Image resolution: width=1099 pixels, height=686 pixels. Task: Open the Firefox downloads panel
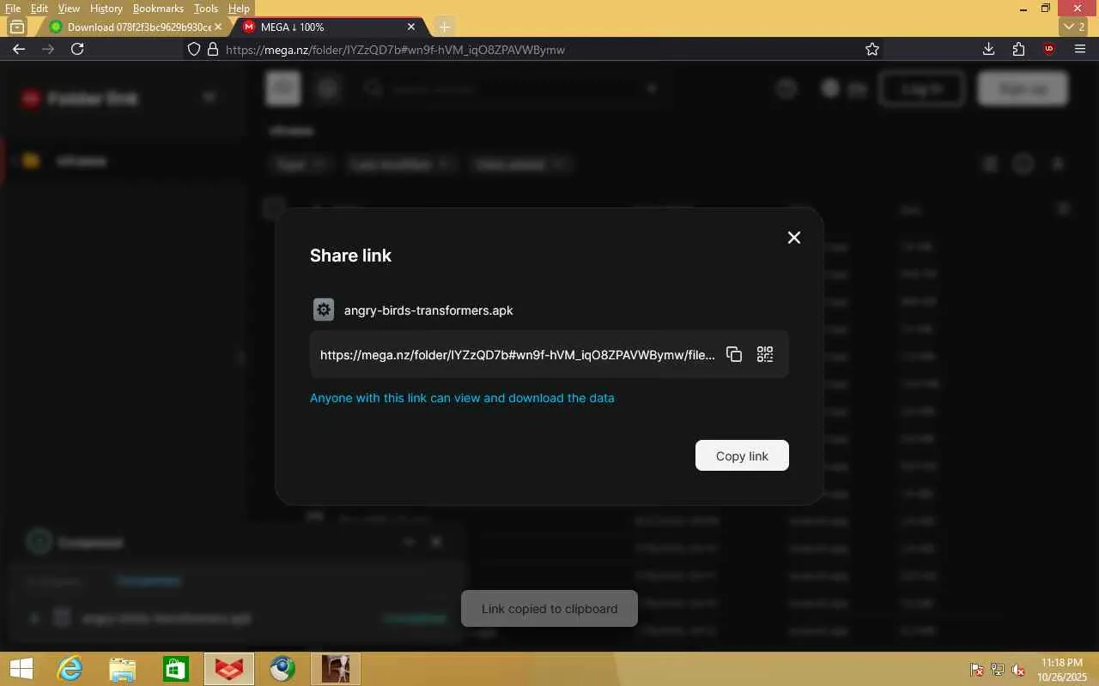point(989,49)
